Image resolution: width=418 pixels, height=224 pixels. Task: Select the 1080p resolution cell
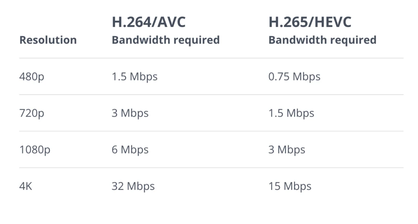point(35,150)
